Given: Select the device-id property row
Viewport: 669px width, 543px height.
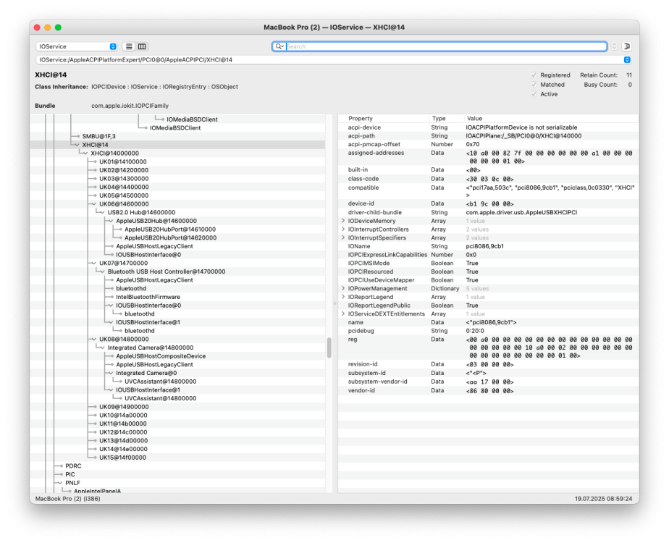Looking at the screenshot, I should pyautogui.click(x=489, y=204).
